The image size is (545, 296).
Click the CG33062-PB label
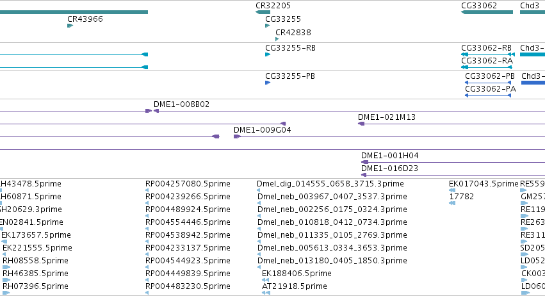490,76
